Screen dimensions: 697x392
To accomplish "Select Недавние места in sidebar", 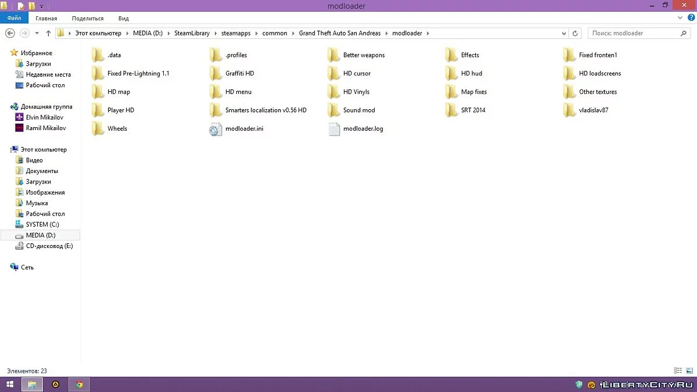I will [x=48, y=74].
